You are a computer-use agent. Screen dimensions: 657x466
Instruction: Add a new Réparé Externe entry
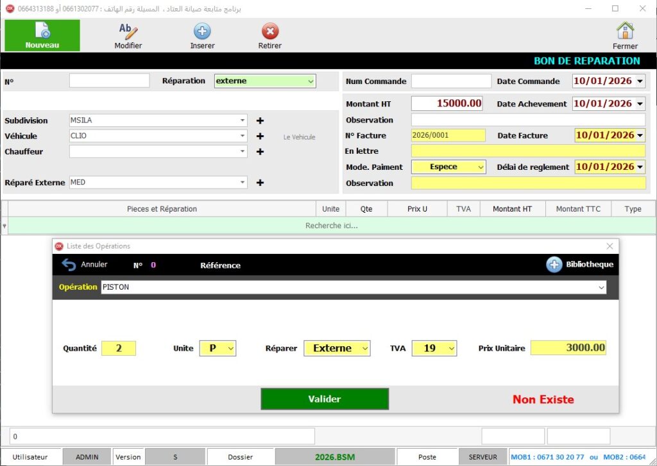tap(260, 183)
